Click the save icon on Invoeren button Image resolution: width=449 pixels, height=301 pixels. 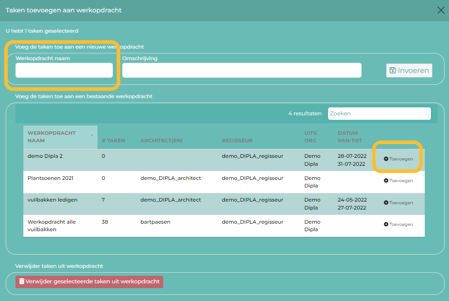393,71
